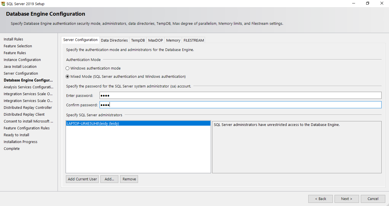Minimize the setup window
Image resolution: width=389 pixels, height=206 pixels.
click(354, 3)
